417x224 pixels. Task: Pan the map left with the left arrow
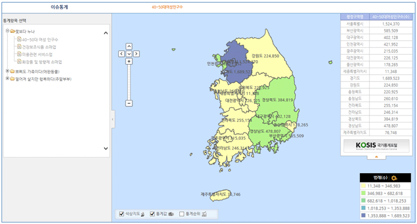coord(121,54)
